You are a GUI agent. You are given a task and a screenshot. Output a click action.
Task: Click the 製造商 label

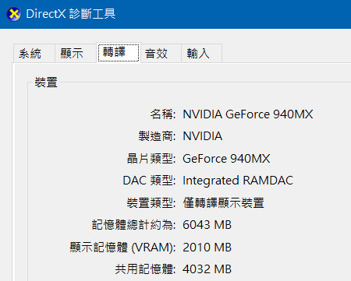pyautogui.click(x=157, y=136)
